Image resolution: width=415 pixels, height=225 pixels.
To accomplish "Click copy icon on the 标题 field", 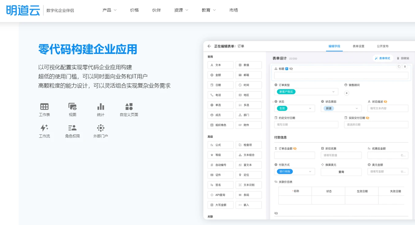I will pyautogui.click(x=399, y=66).
